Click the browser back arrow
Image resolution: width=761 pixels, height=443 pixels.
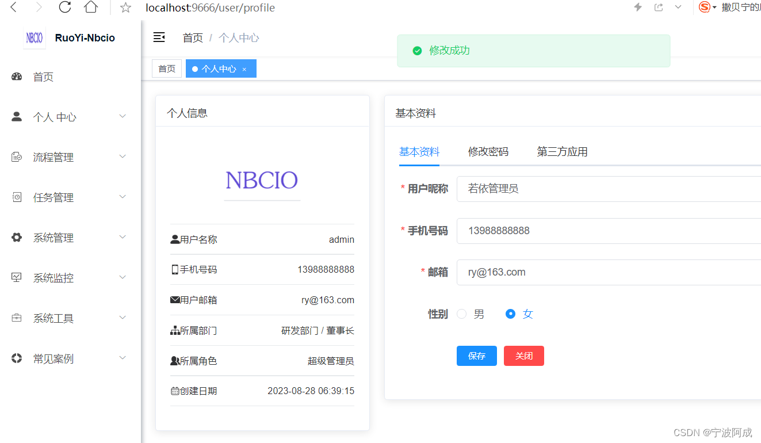coord(14,7)
